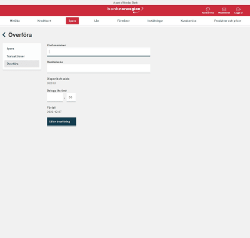Click the Disponibelt saldo value 0.00 kr

[51, 83]
